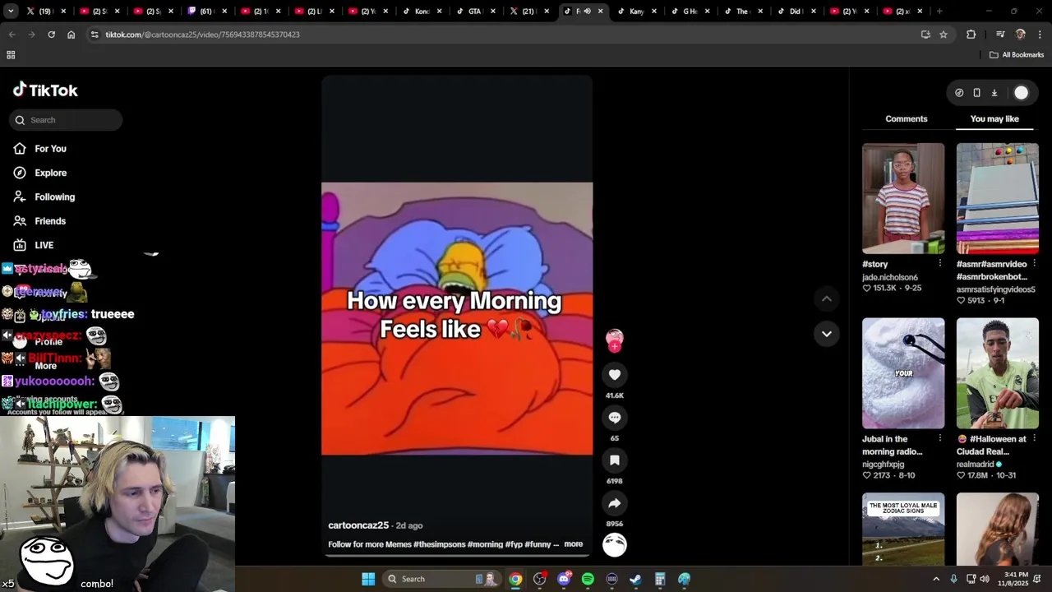The width and height of the screenshot is (1052, 592).
Task: Open Chrome's three-dot menu
Action: click(x=1040, y=35)
